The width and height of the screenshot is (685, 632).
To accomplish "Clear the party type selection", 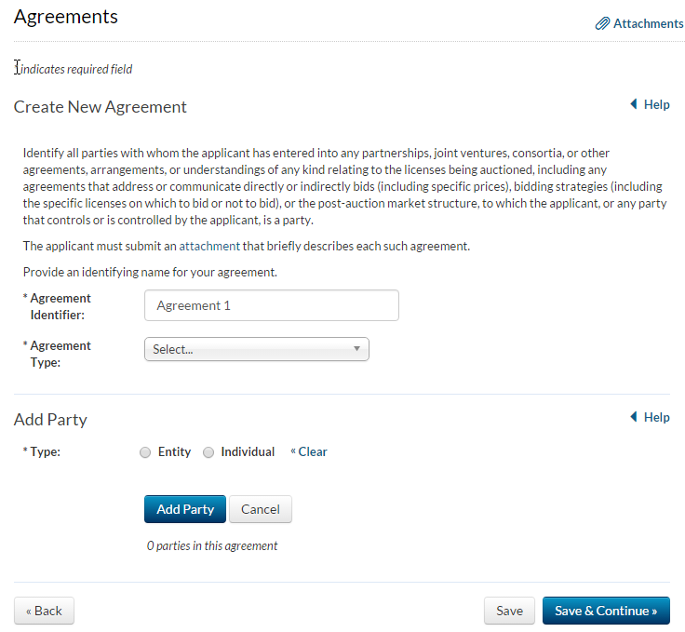I will [x=309, y=452].
